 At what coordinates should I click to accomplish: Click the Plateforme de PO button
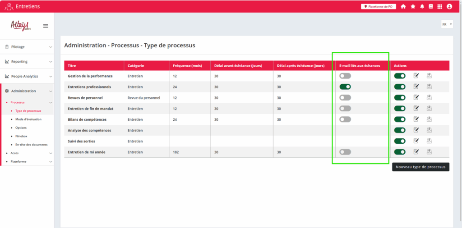coord(378,6)
